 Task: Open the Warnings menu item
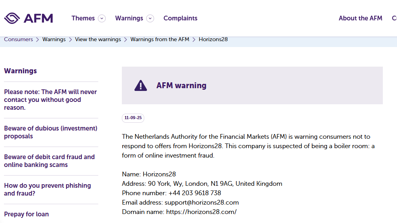[x=129, y=18]
